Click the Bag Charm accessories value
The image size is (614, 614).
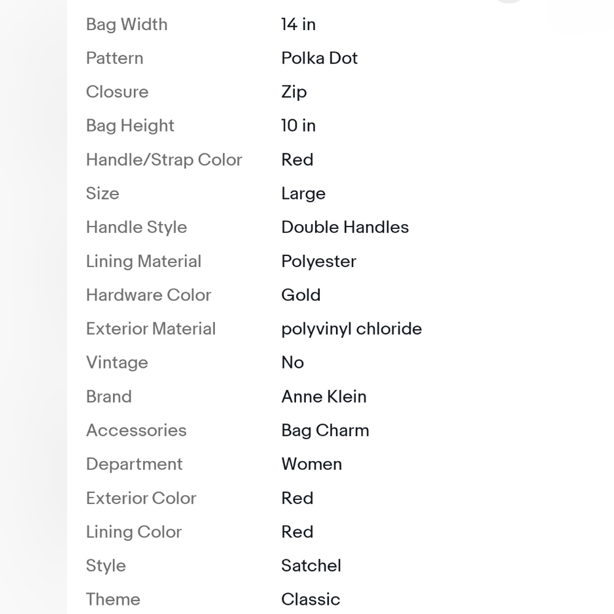pos(325,430)
